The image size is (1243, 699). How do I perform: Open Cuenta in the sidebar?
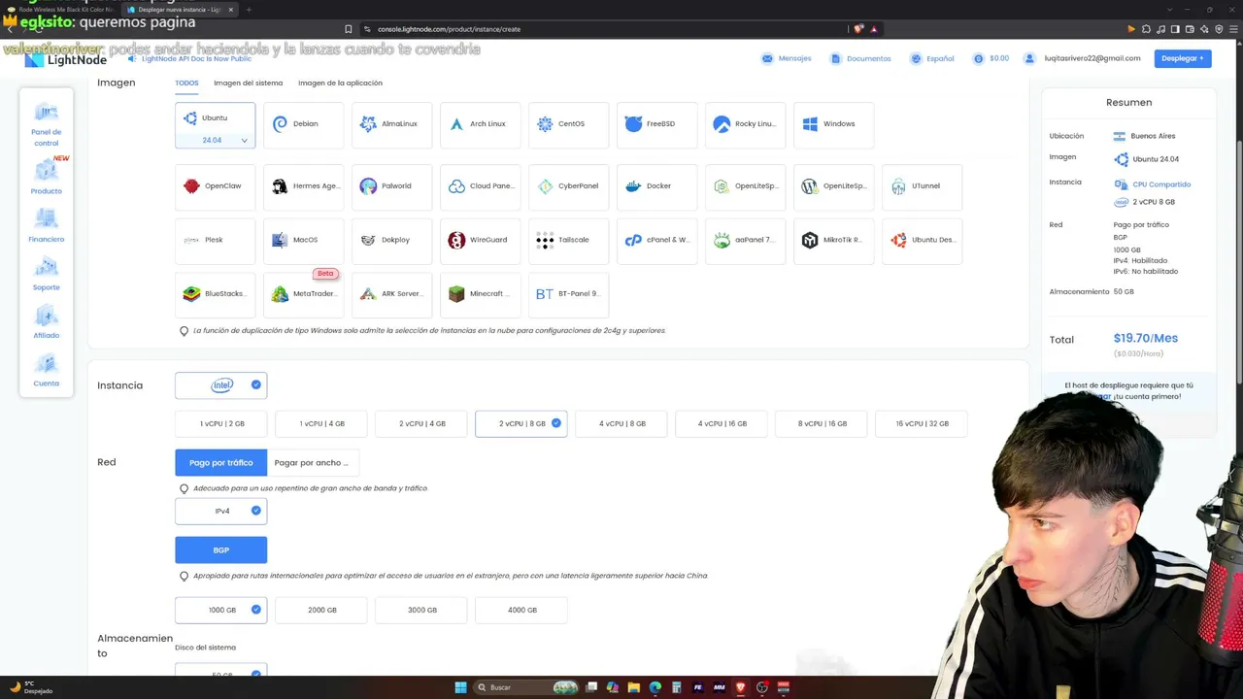46,370
